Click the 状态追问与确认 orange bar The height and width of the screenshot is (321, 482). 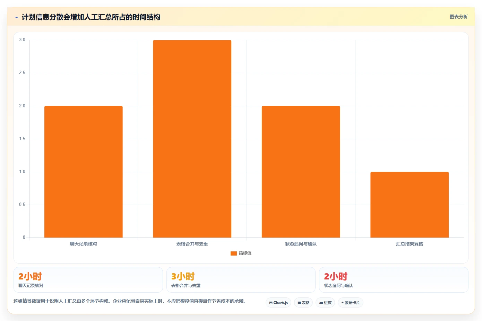(x=301, y=172)
